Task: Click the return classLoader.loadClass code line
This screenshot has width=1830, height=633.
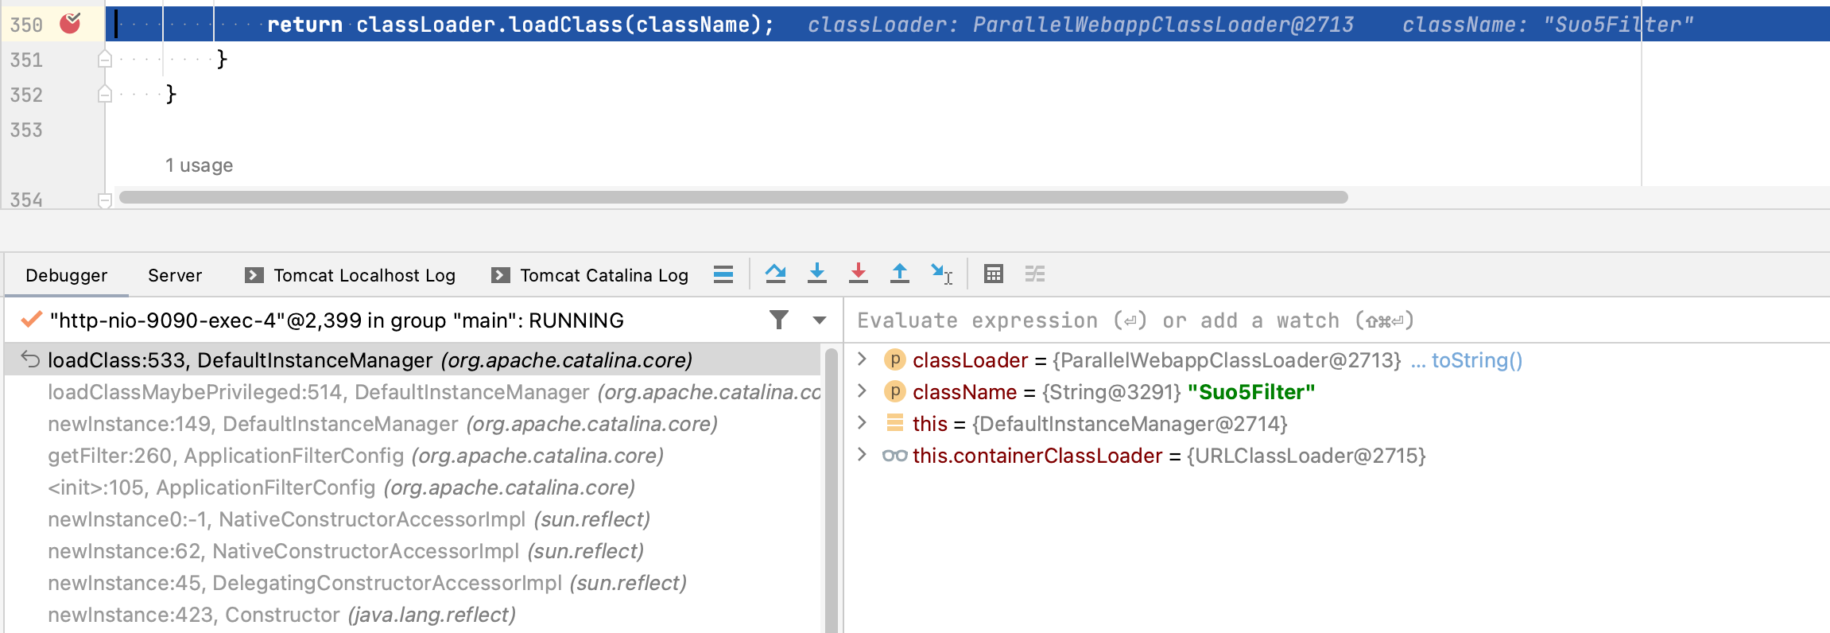Action: pyautogui.click(x=521, y=25)
